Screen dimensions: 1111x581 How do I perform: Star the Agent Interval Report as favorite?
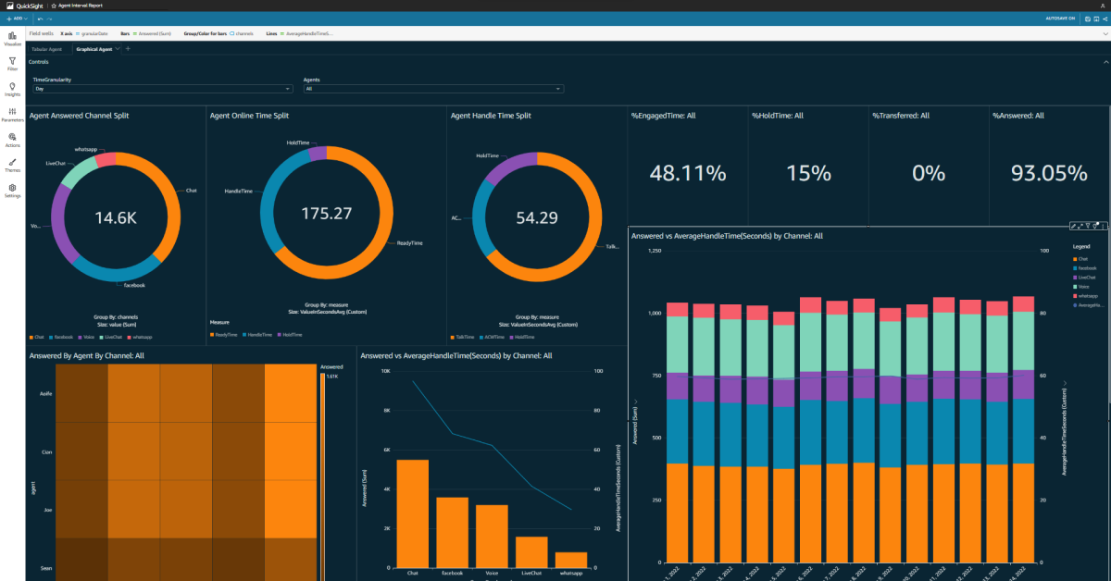tap(52, 4)
